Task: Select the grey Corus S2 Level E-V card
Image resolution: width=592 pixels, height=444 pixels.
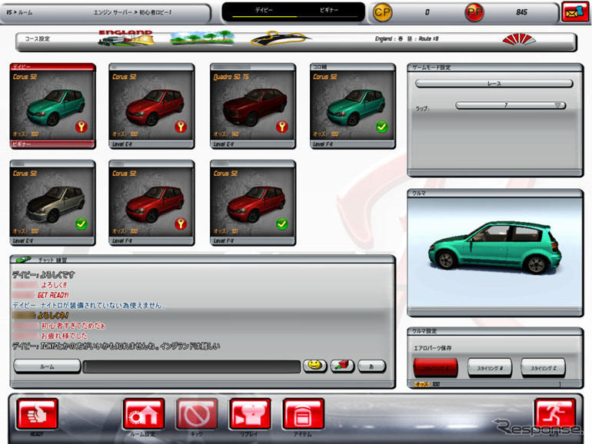Action: (52, 203)
